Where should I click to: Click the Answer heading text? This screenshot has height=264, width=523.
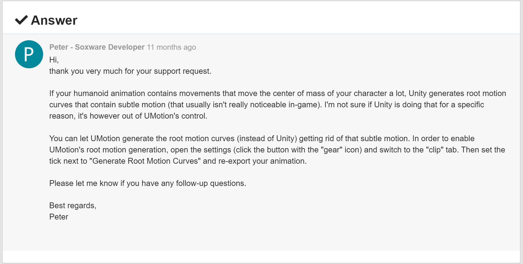pyautogui.click(x=54, y=20)
